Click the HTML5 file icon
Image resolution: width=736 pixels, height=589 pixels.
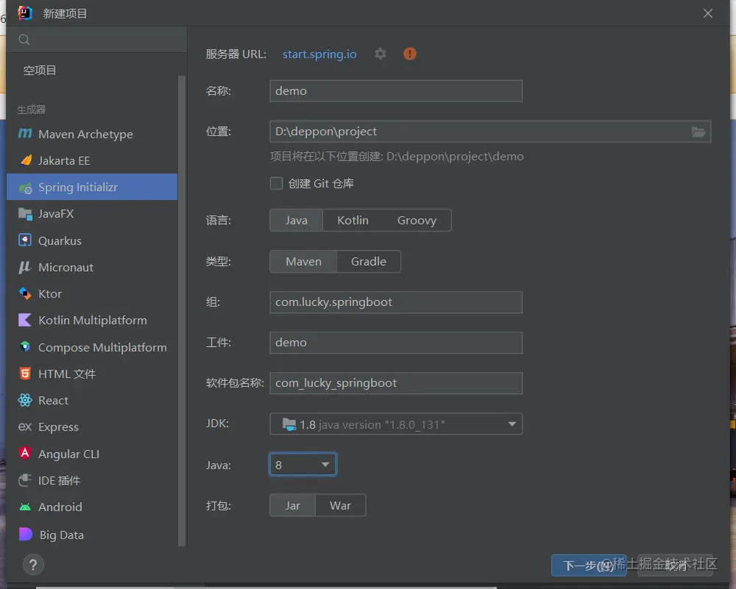click(25, 374)
